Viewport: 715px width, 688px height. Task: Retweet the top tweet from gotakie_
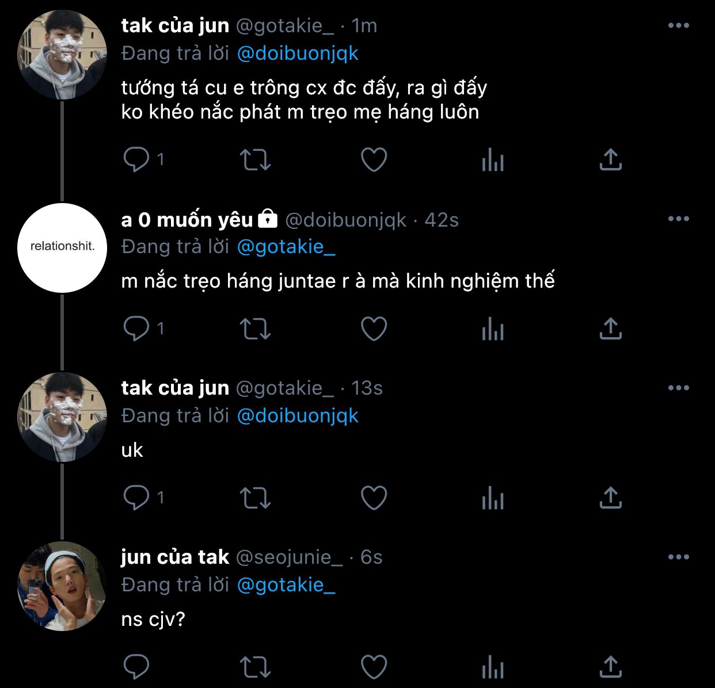point(254,160)
